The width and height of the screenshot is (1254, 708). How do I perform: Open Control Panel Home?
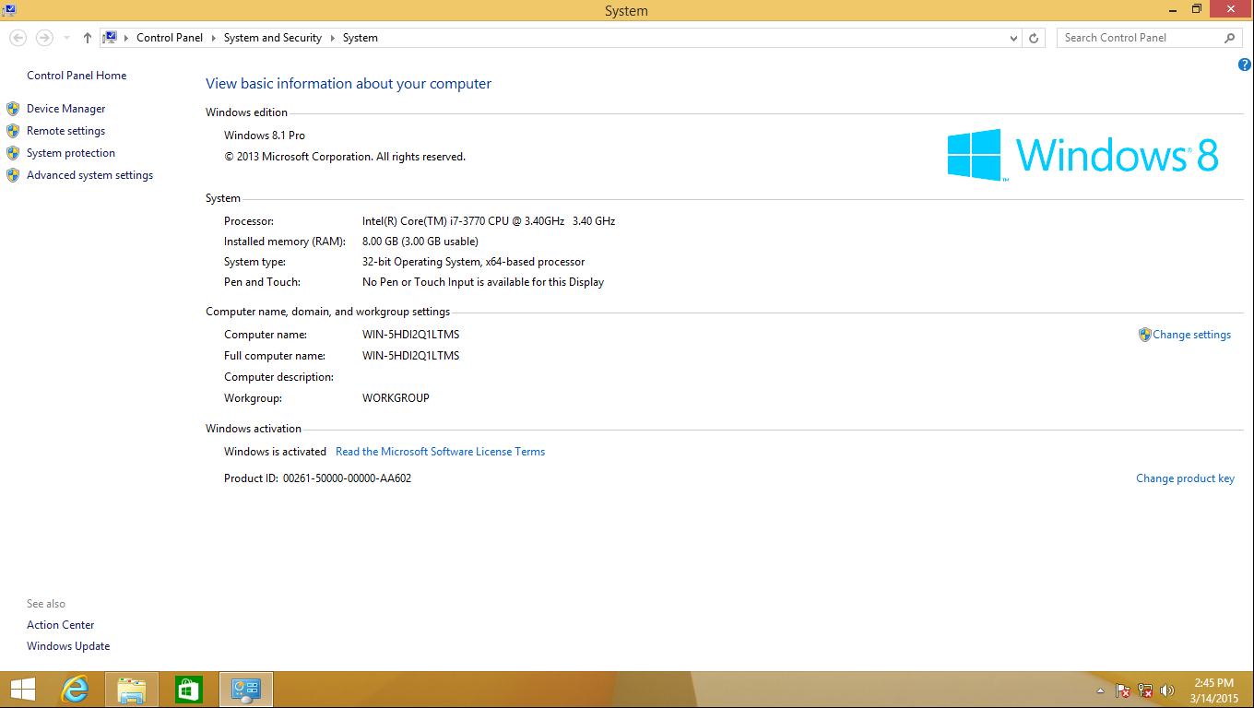pyautogui.click(x=77, y=76)
